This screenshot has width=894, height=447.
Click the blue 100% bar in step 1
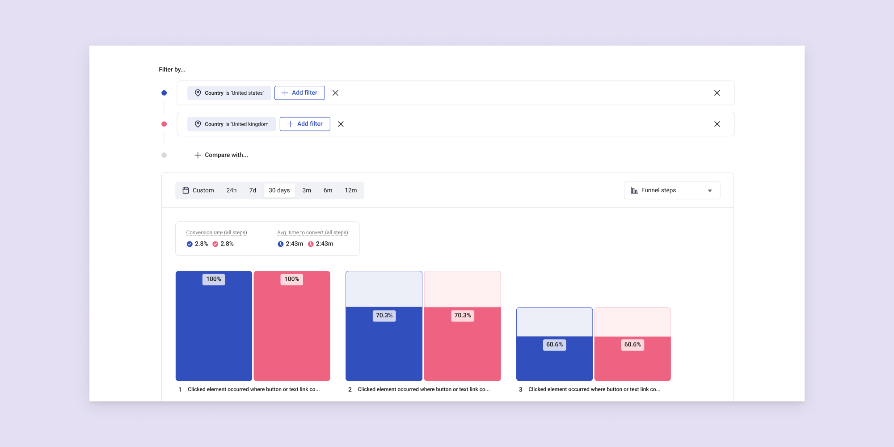[x=214, y=326]
